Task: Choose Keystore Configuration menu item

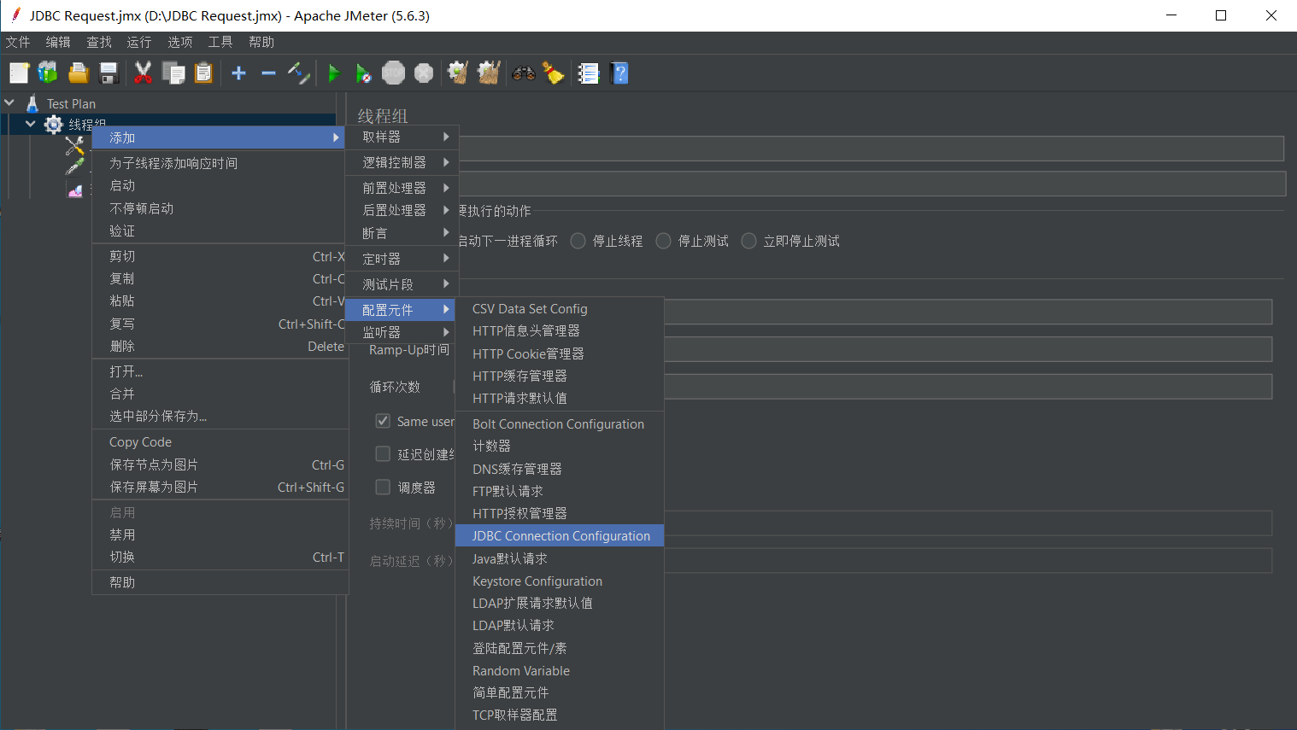Action: point(560,581)
